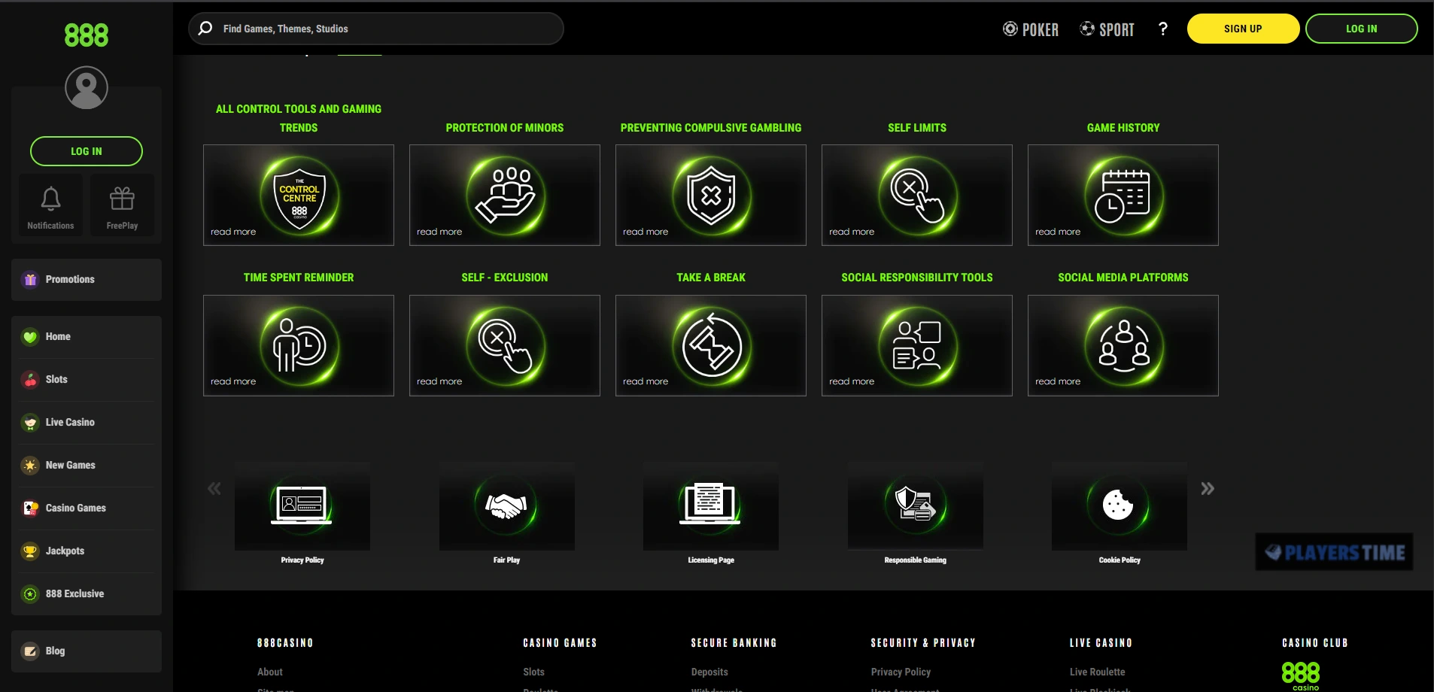Open Blog in sidebar

pyautogui.click(x=87, y=651)
